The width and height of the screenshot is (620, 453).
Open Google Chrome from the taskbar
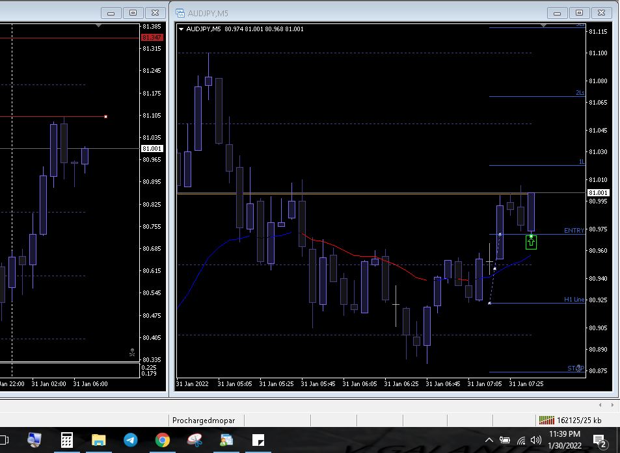tap(163, 440)
